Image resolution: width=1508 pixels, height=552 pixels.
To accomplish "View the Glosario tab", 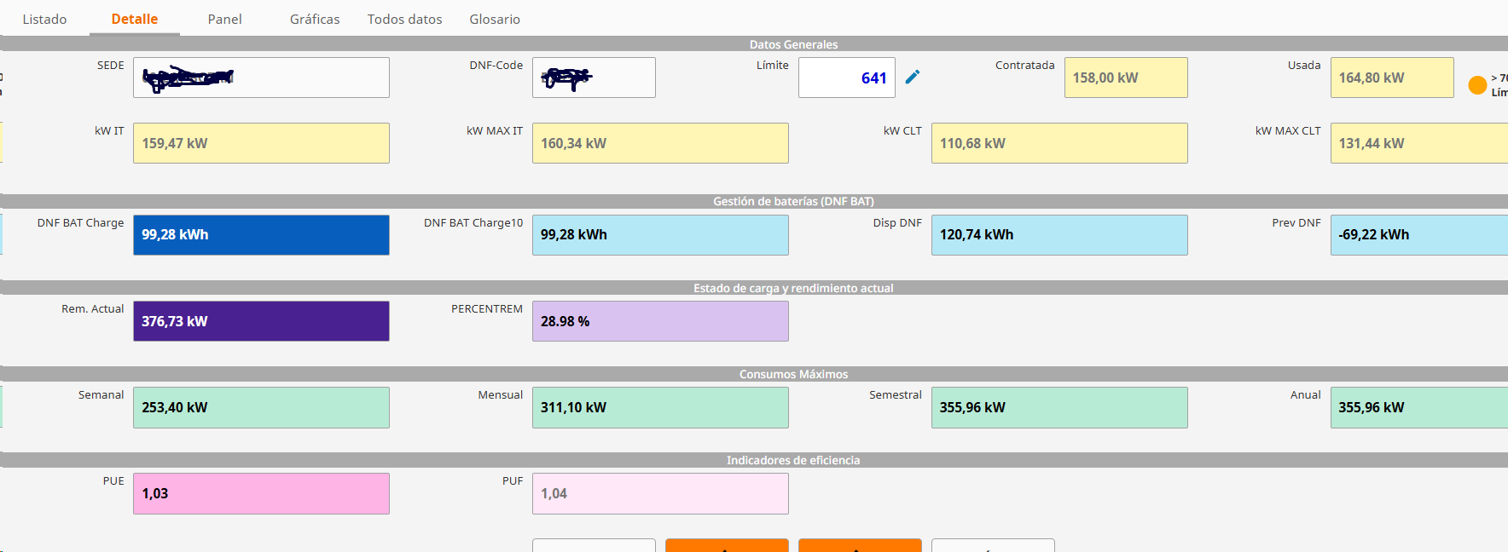I will 495,19.
